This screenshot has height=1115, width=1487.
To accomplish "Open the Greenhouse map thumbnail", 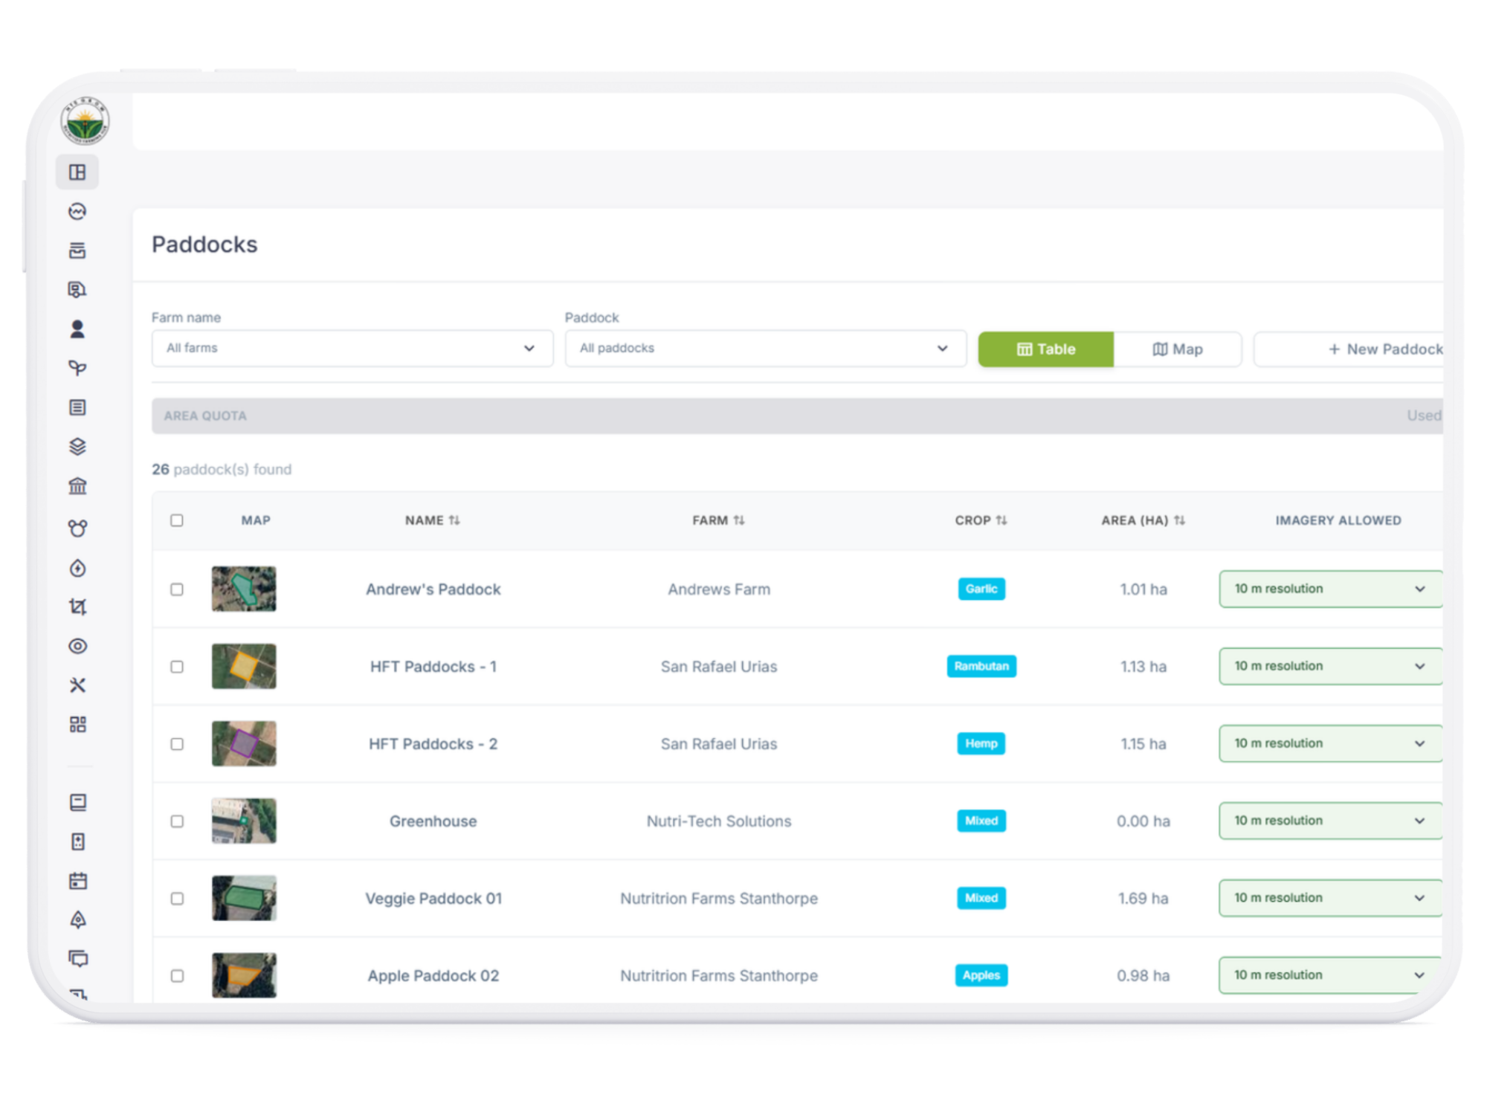I will pos(244,821).
